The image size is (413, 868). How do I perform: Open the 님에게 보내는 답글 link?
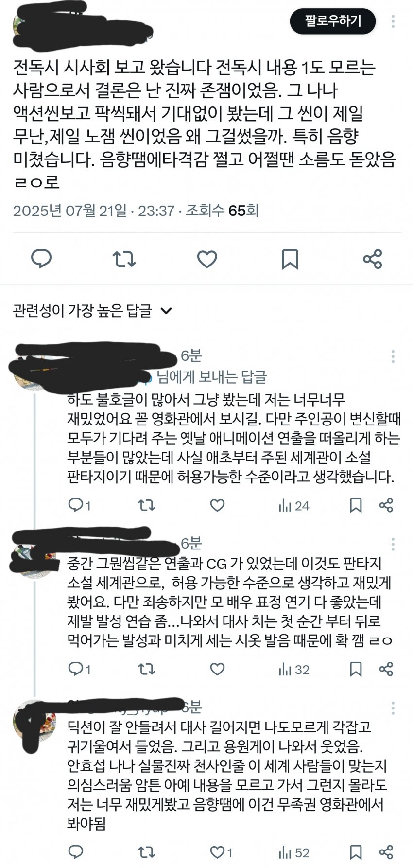tap(212, 377)
